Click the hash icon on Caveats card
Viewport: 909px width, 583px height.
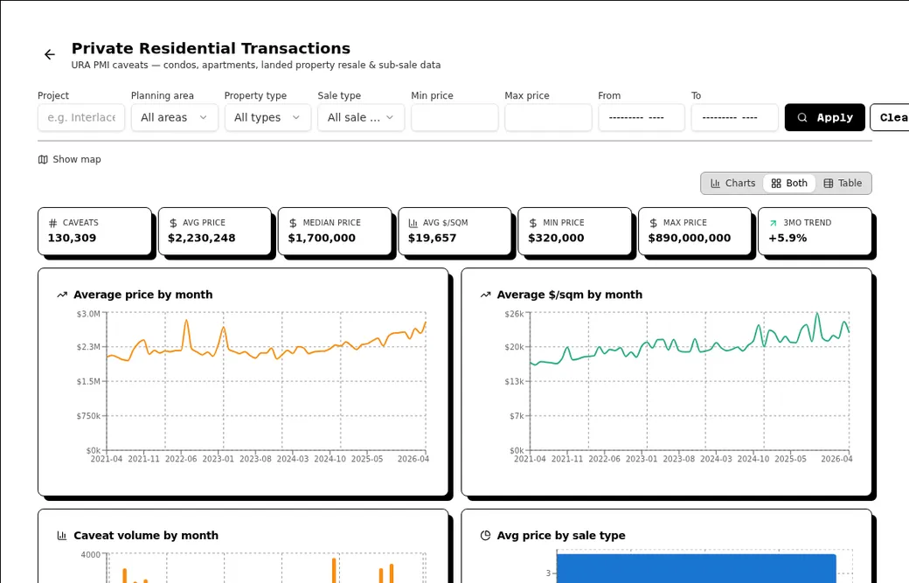pos(52,223)
